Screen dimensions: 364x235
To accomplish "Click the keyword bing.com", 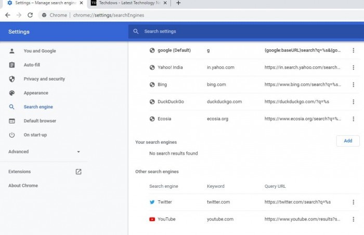I will 216,85.
